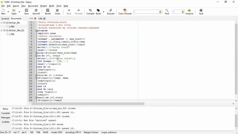
Task: Revert the document using Revert icon
Action: pos(48,12)
